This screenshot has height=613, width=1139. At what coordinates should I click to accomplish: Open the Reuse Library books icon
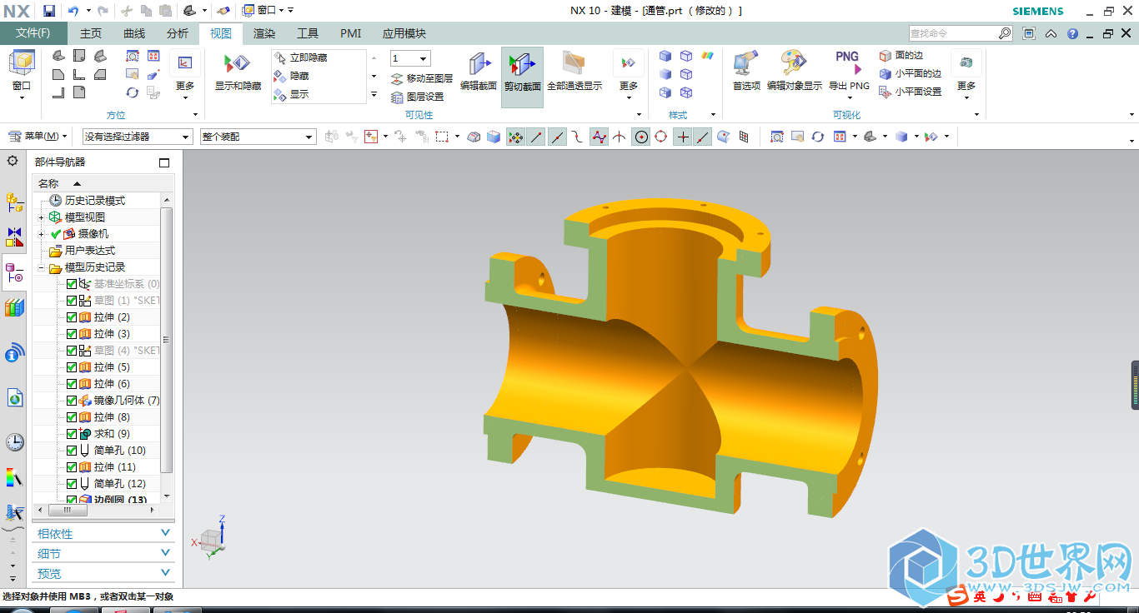(14, 309)
